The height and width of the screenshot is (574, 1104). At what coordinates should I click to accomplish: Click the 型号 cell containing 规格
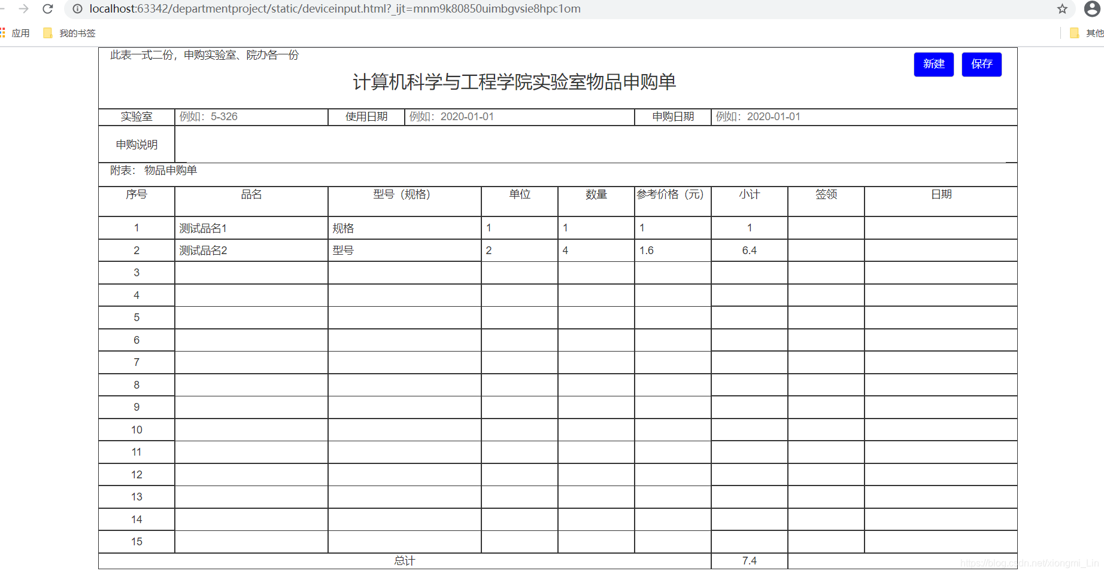(x=405, y=228)
